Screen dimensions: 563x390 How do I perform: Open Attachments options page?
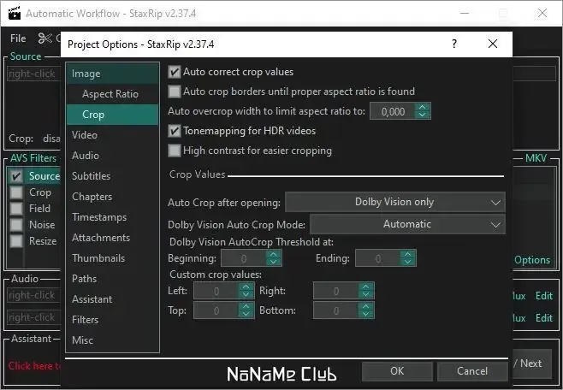pos(112,238)
